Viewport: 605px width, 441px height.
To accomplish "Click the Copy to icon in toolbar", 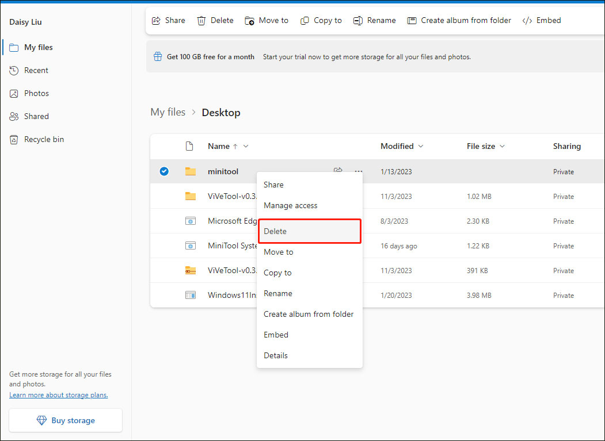I will click(x=305, y=21).
